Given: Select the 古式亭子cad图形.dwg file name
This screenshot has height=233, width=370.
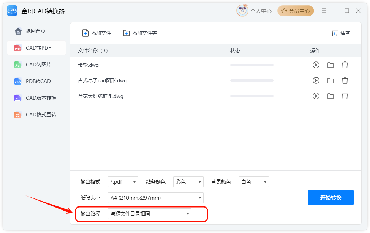Looking at the screenshot, I should 102,81.
